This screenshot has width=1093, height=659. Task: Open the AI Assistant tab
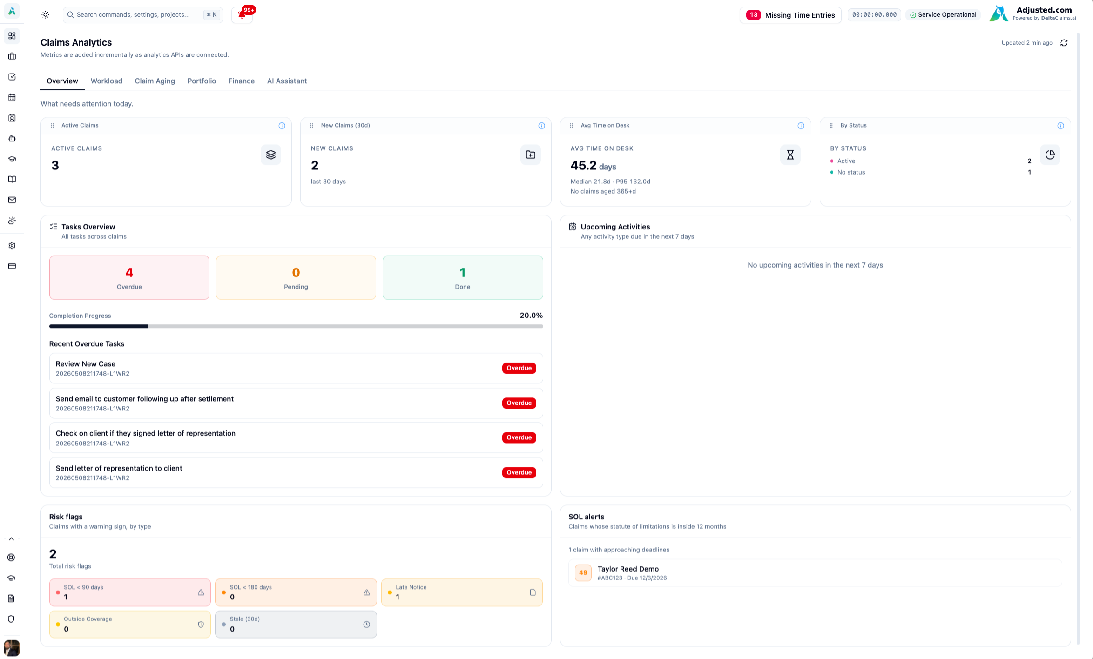[287, 81]
